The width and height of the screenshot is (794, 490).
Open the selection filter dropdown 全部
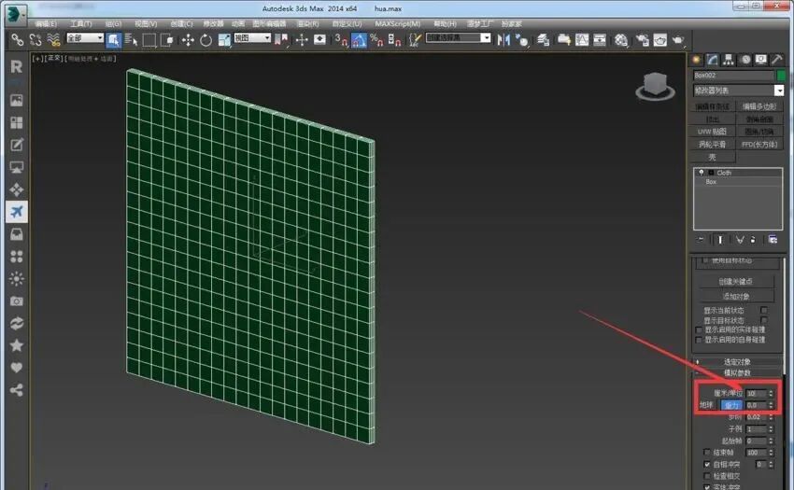(85, 38)
